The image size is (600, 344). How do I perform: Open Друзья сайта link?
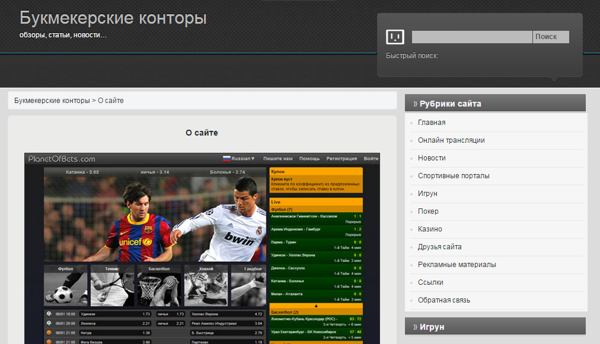(440, 247)
